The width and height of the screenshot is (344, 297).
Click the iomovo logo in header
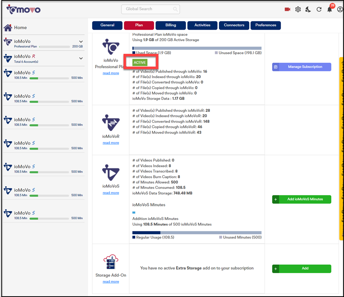click(x=23, y=10)
